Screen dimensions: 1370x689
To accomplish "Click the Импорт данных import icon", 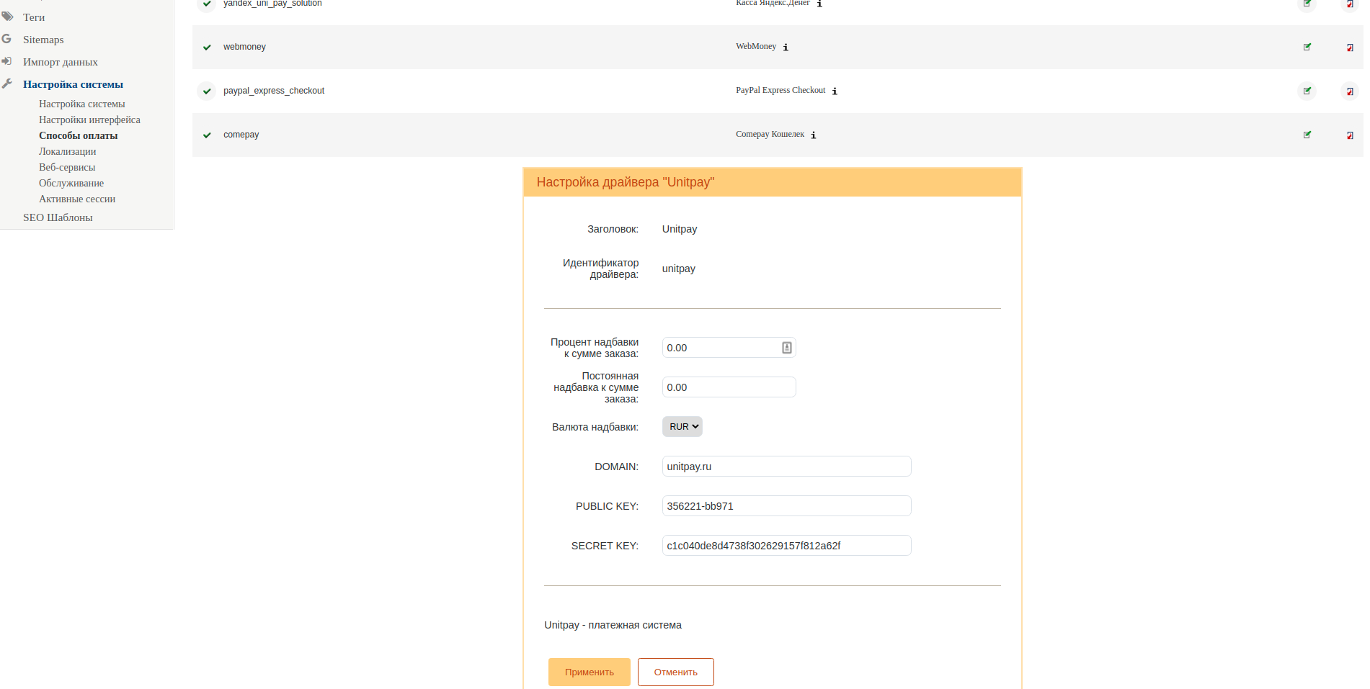I will 6,61.
